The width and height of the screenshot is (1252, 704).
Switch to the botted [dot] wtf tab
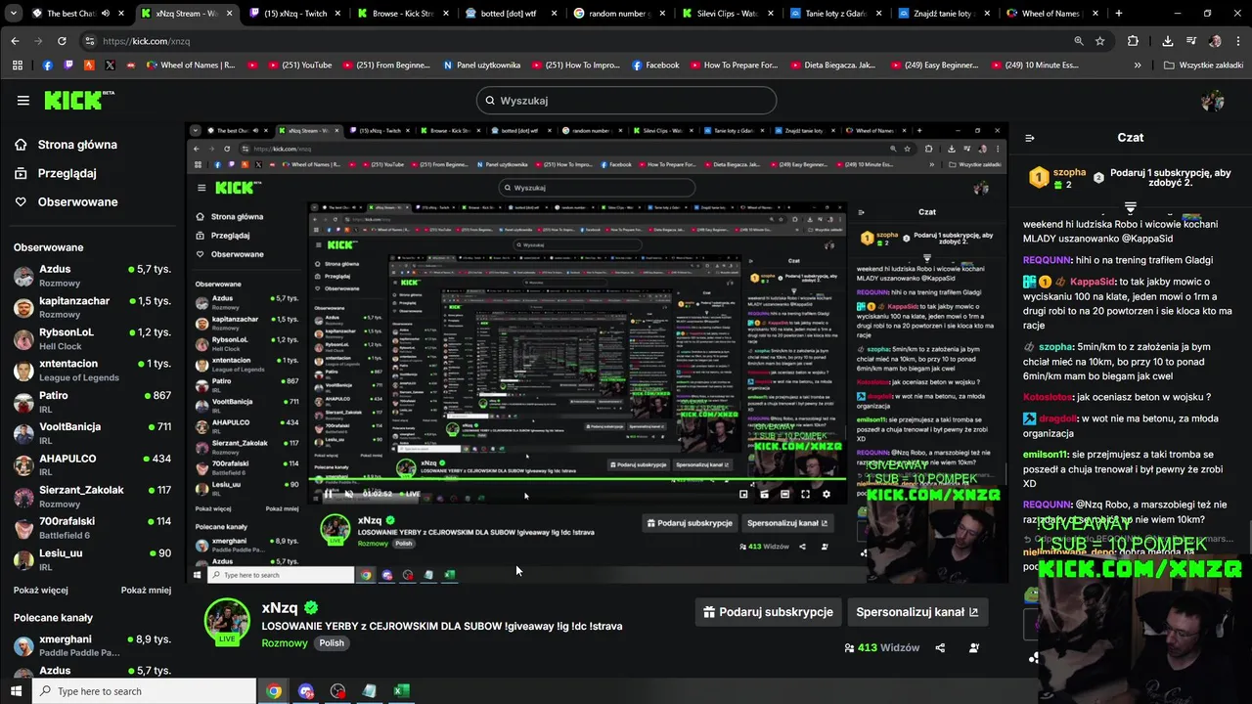(510, 14)
